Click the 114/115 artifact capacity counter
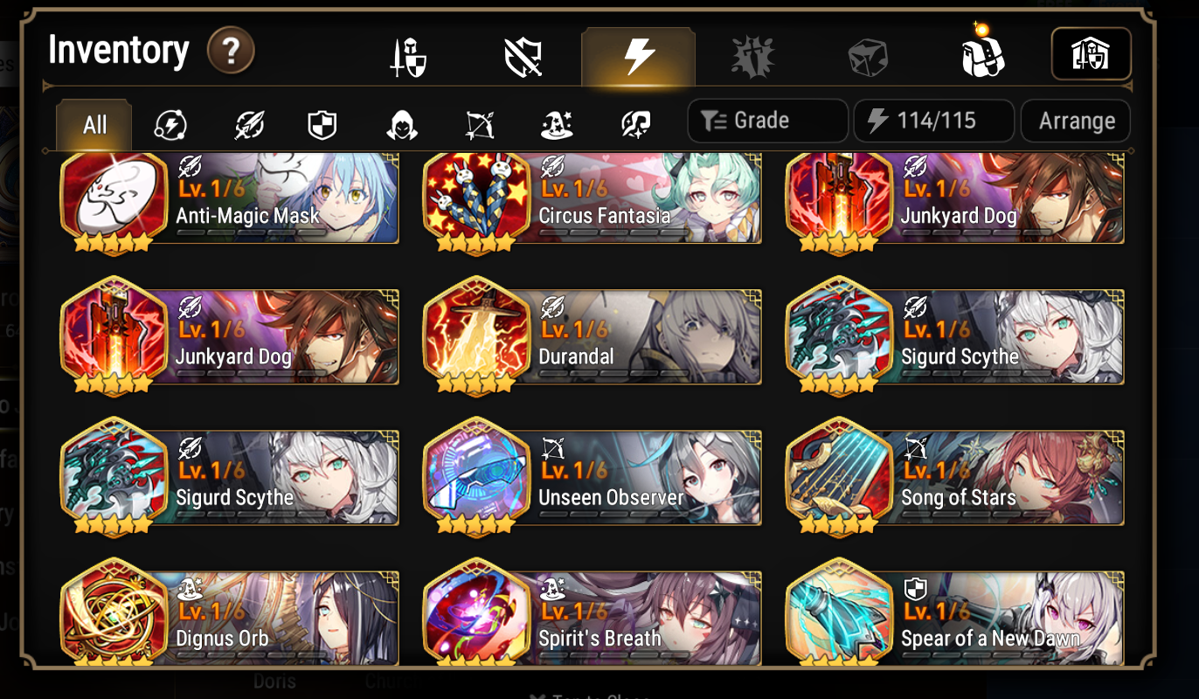 [x=933, y=121]
